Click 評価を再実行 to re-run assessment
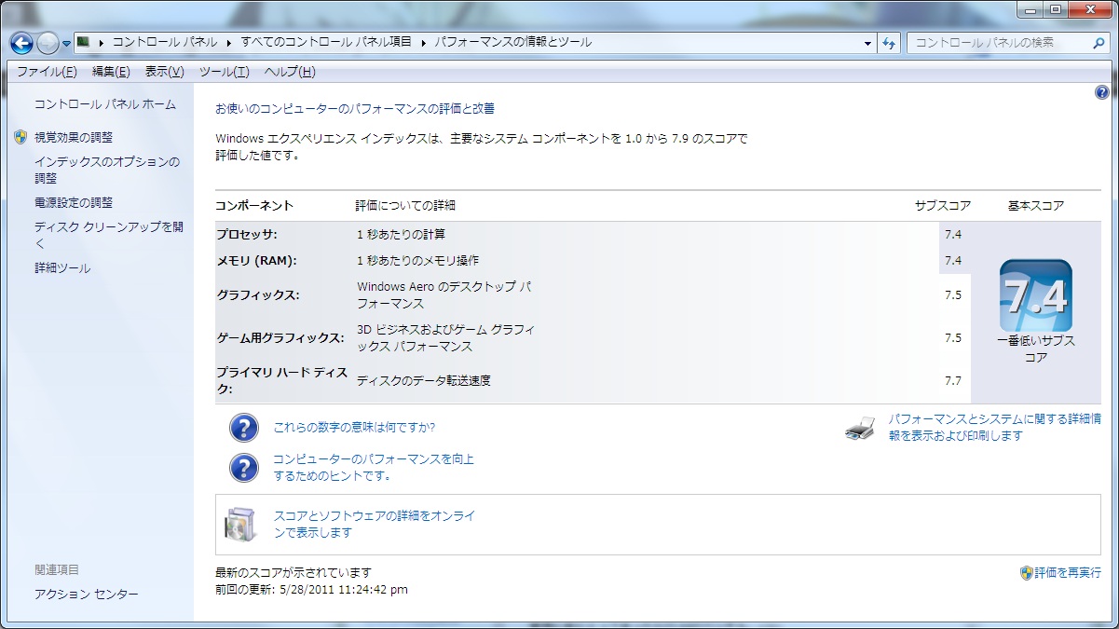Viewport: 1119px width, 629px height. [1068, 573]
